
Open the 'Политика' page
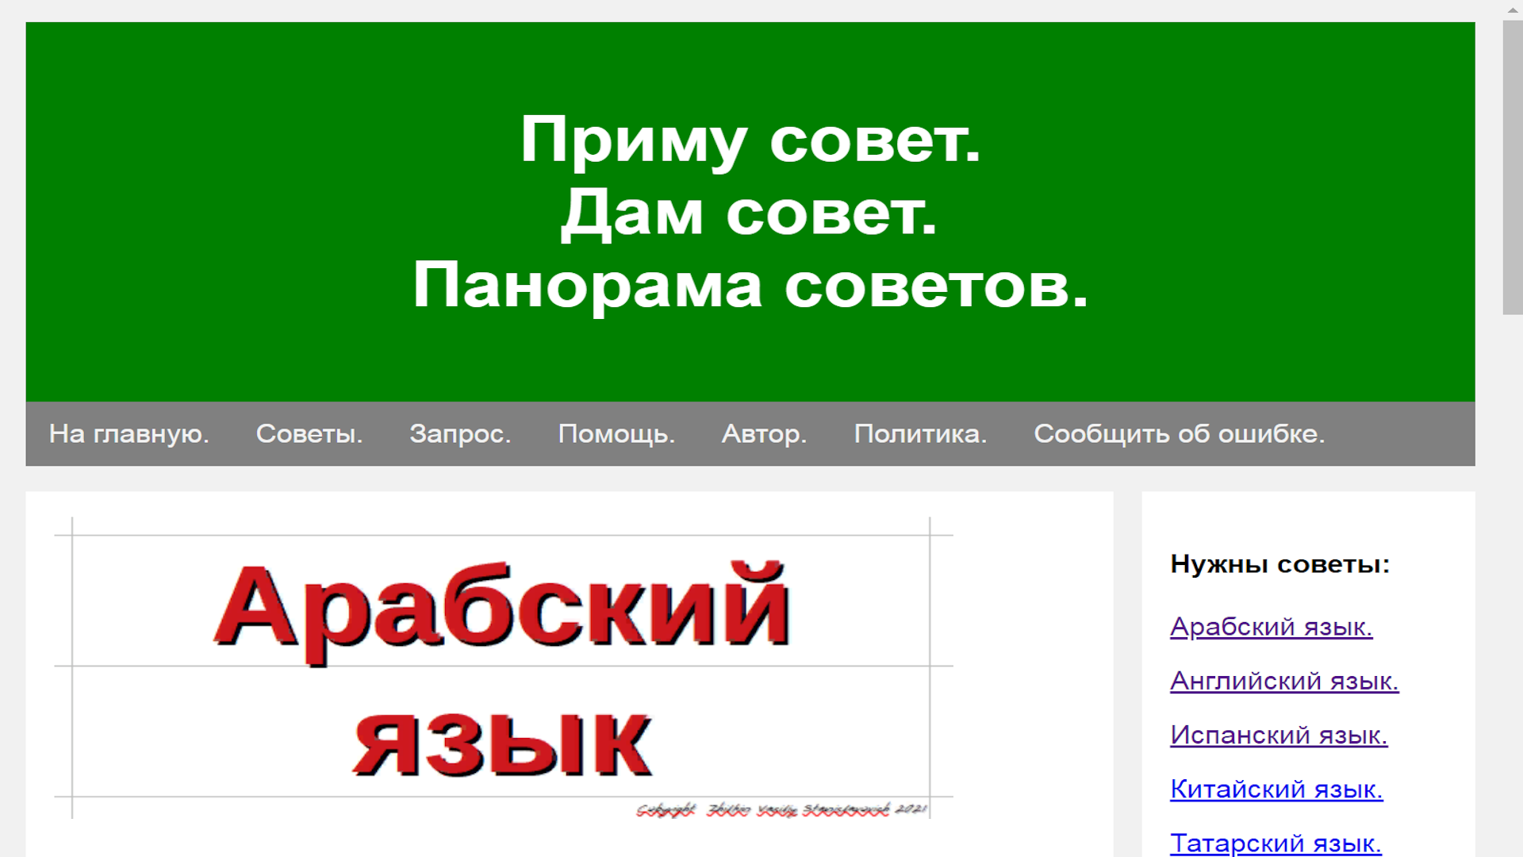[920, 434]
